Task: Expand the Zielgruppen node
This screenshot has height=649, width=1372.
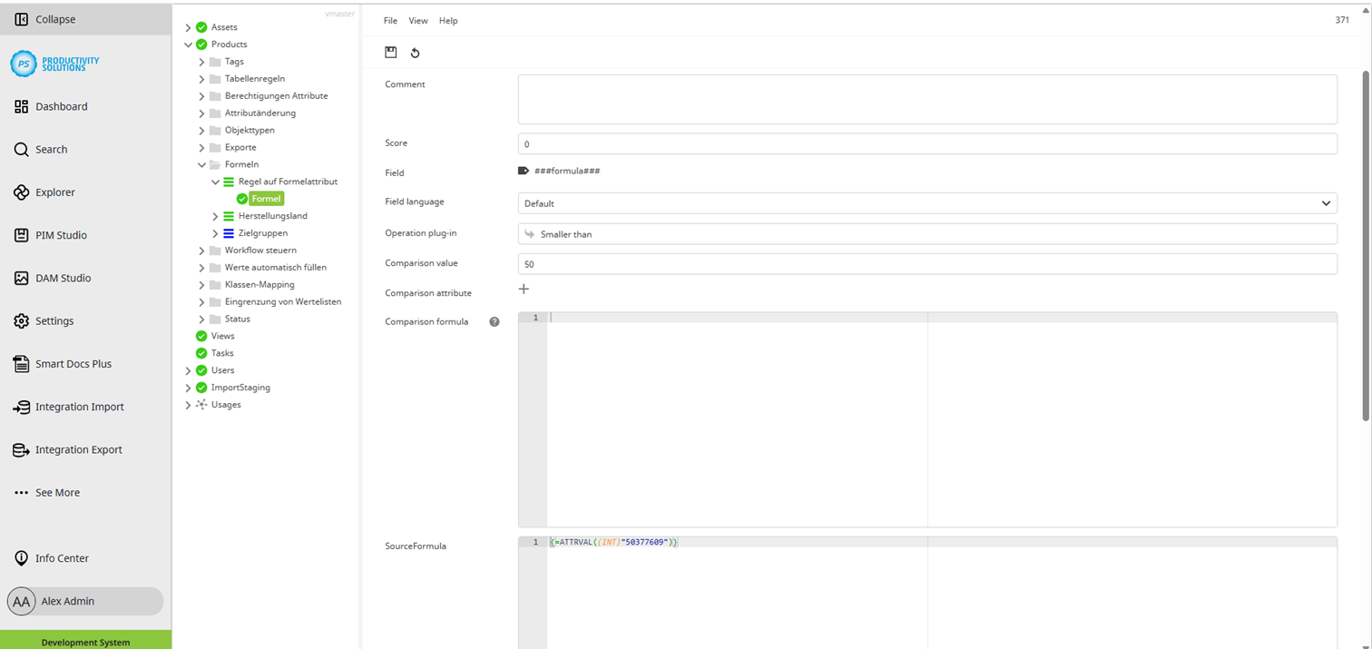Action: click(x=216, y=233)
